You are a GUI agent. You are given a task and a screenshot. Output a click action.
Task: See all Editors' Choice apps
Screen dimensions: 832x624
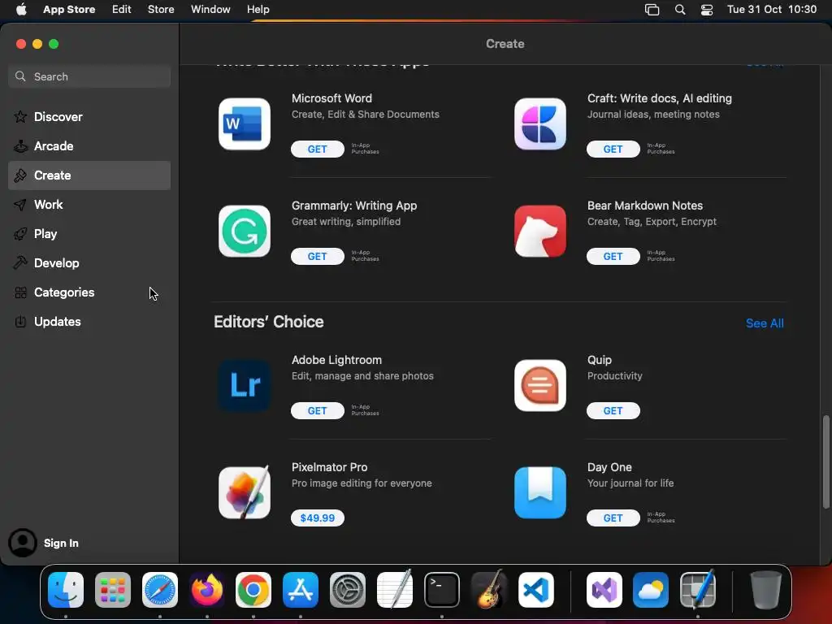pyautogui.click(x=764, y=323)
